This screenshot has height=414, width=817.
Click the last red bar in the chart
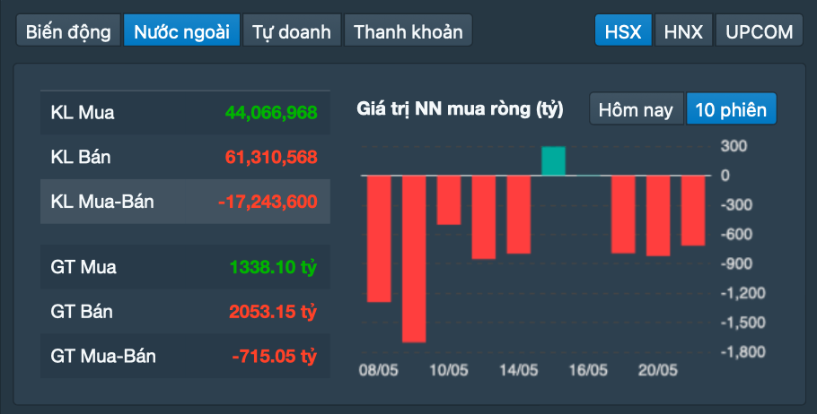click(693, 211)
